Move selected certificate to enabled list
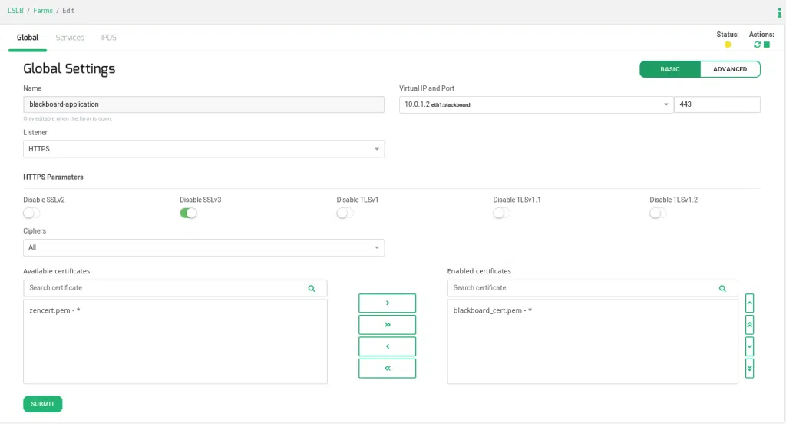The height and width of the screenshot is (424, 786). 387,303
